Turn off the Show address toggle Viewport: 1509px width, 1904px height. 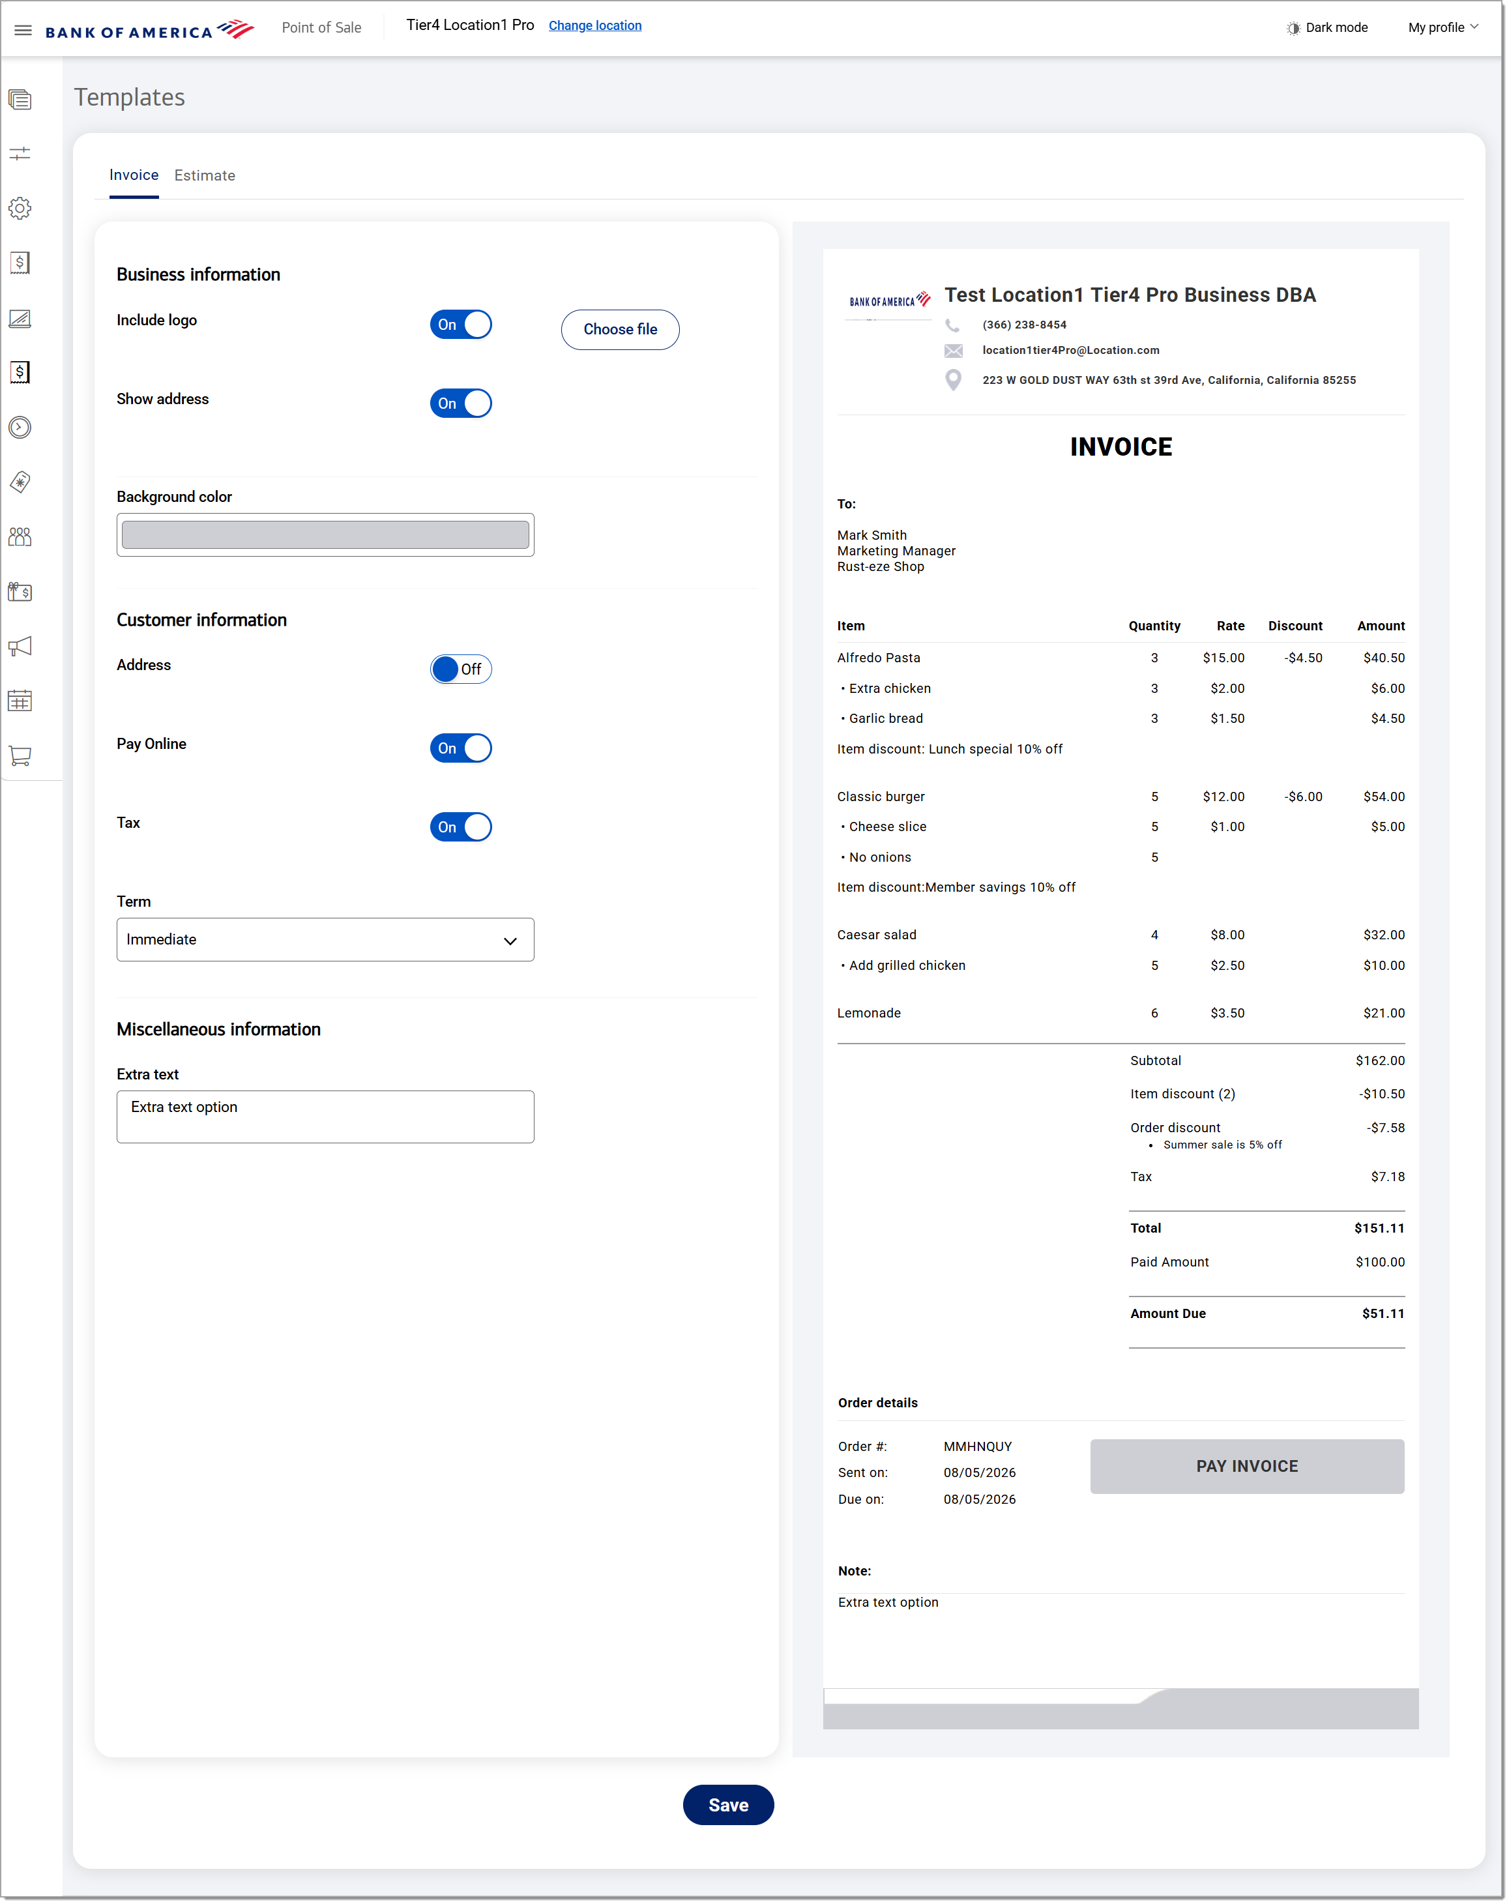[461, 403]
